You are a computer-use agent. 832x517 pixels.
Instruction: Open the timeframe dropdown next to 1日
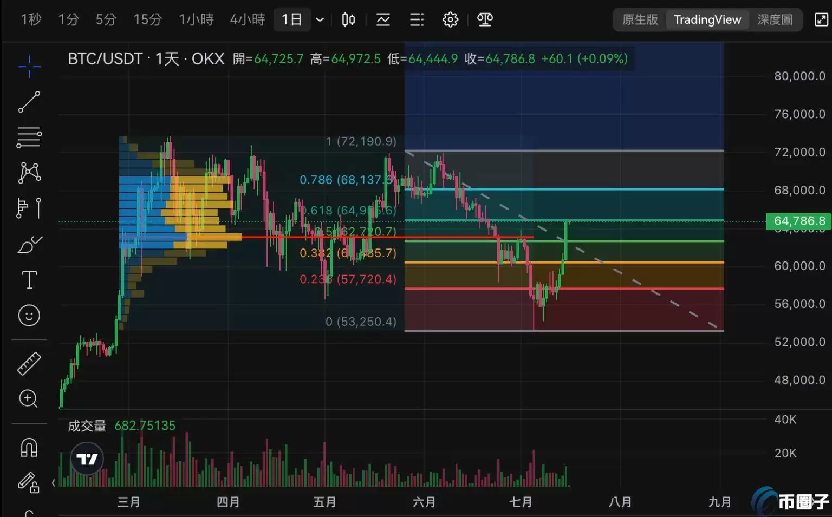(x=320, y=19)
